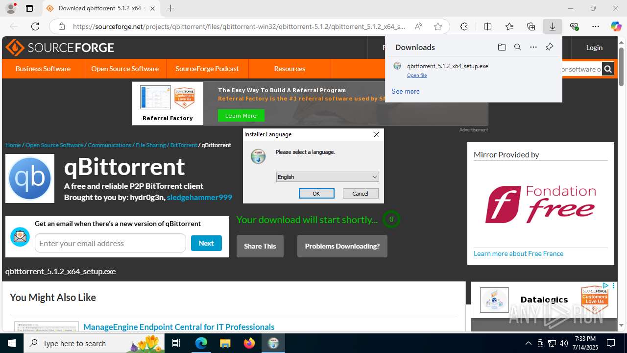Image resolution: width=627 pixels, height=353 pixels.
Task: Confirm language with OK button
Action: click(316, 194)
